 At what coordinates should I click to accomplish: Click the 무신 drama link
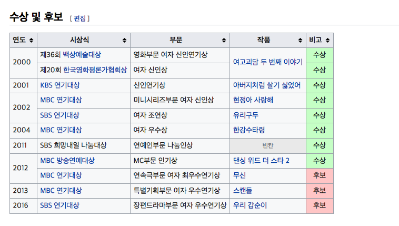[x=240, y=175]
